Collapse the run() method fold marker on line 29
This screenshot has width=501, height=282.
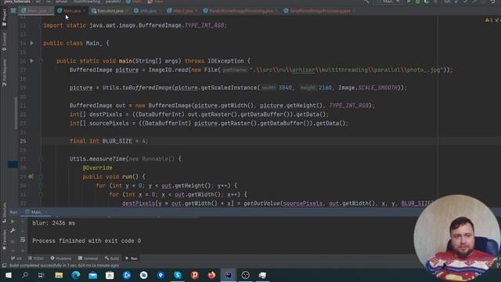[41, 176]
